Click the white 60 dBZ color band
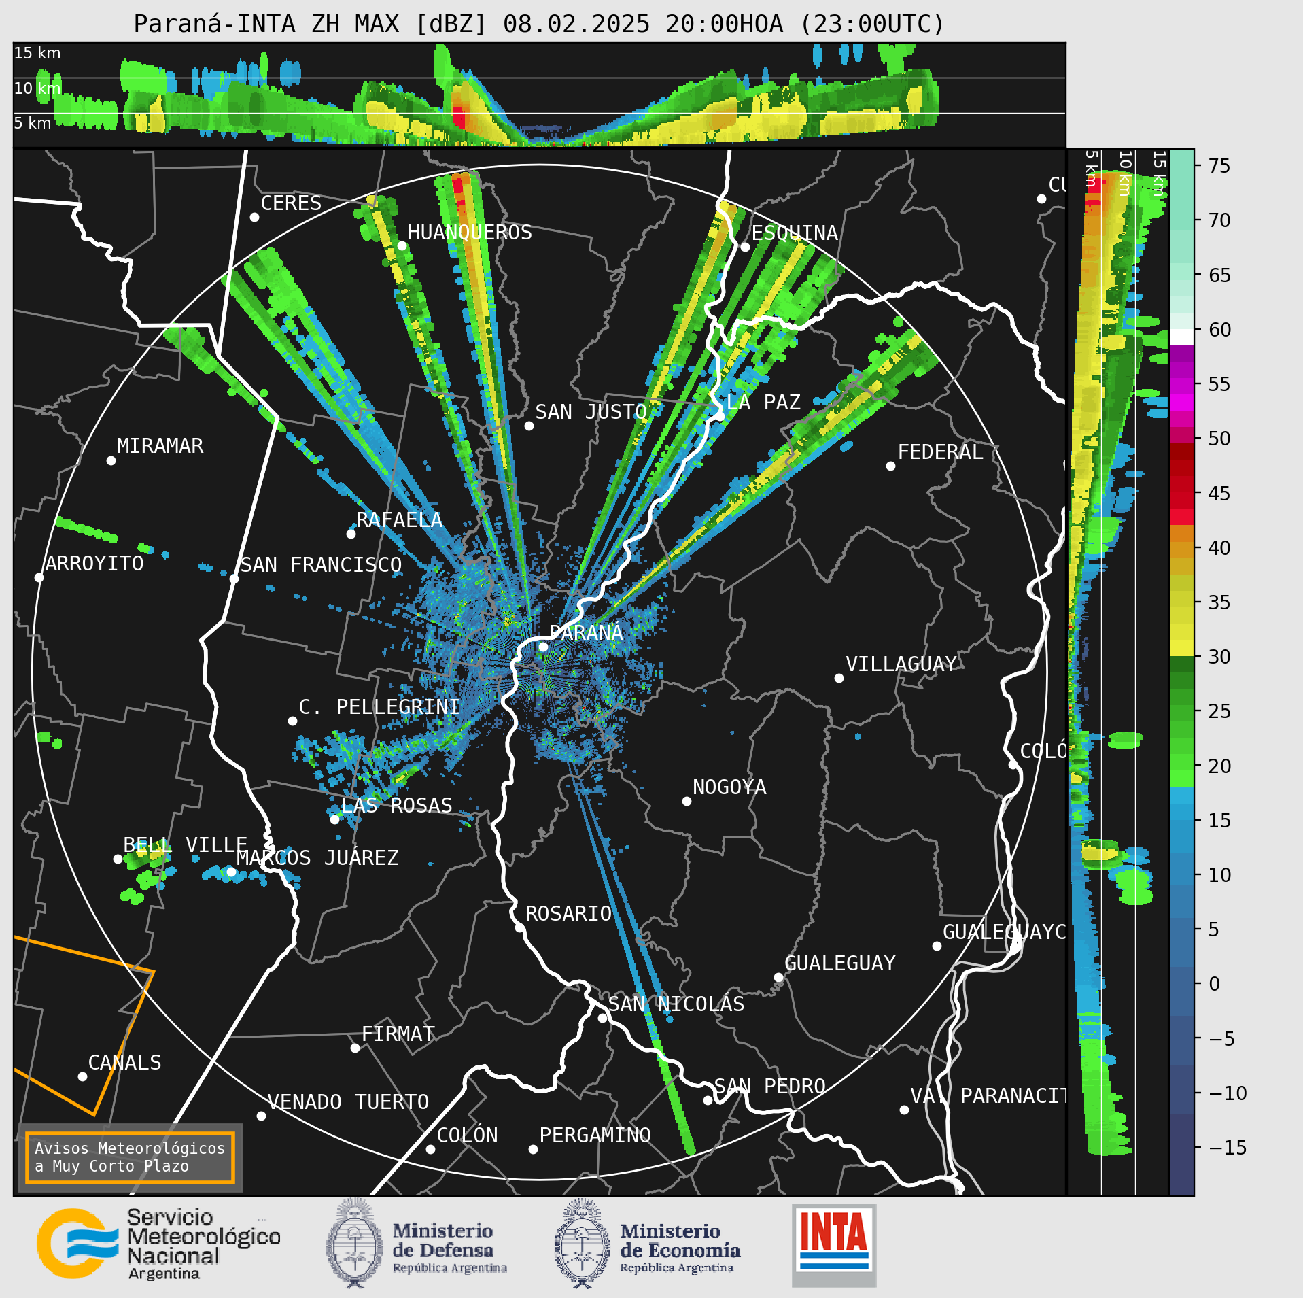 pos(1181,337)
